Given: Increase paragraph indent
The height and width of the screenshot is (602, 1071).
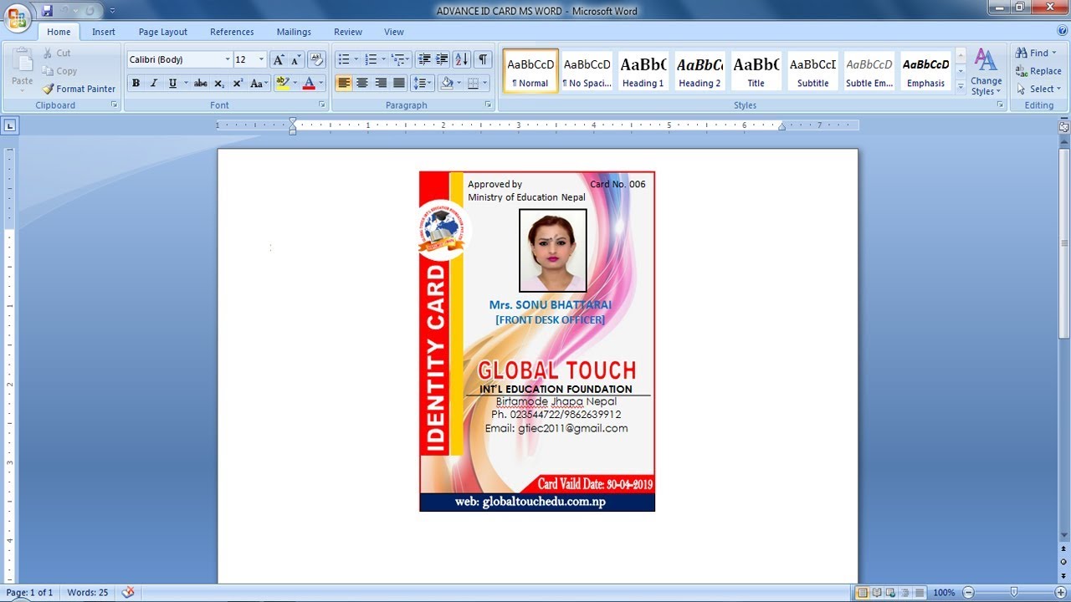Looking at the screenshot, I should [x=442, y=59].
